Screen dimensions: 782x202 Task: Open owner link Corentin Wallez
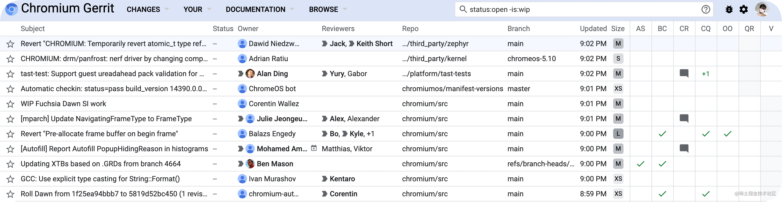click(x=274, y=104)
